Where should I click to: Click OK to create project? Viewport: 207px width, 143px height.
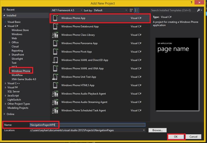click(x=176, y=137)
